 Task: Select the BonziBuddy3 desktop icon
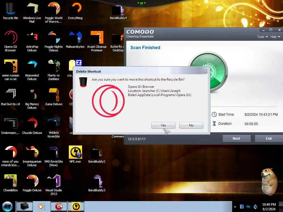point(97,183)
